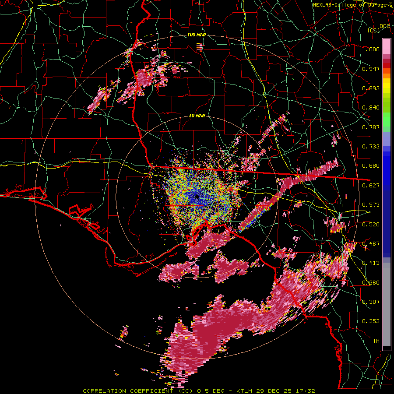Screen dimensions: 394x394
Task: Select the 0.893 color scale label
Action: [x=371, y=88]
